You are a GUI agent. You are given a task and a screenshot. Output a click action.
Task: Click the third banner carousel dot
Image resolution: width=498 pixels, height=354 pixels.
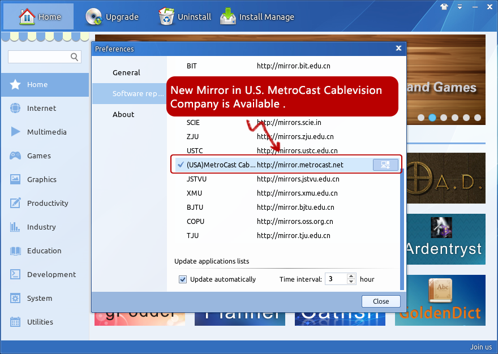pyautogui.click(x=444, y=118)
